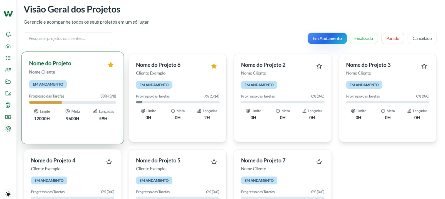Viewport: 445px width, 199px height.
Task: Click Meta clock icon on Projeto 6
Action: pos(173,111)
